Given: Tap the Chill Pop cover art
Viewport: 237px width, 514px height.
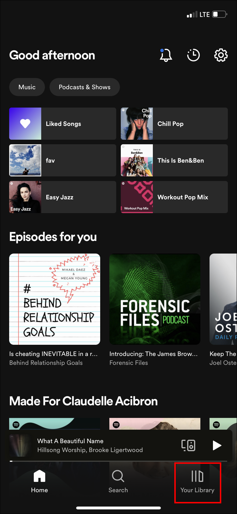Looking at the screenshot, I should tap(137, 124).
